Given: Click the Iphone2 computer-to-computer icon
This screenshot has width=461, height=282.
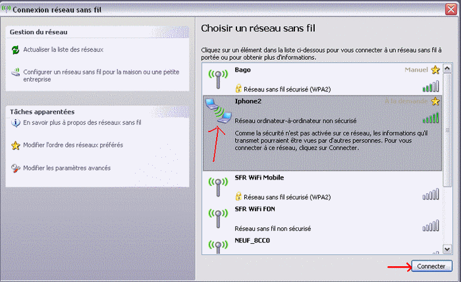Looking at the screenshot, I should [x=218, y=111].
